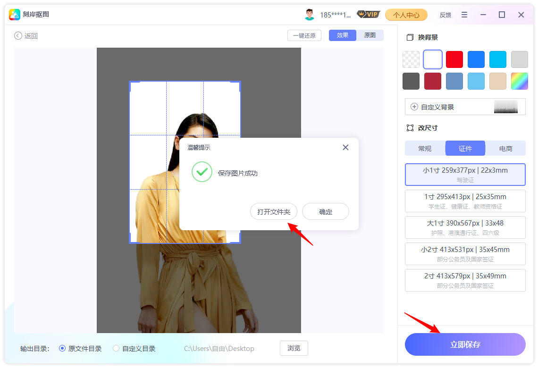Choose the steel blue background swatch
The image size is (538, 368).
click(454, 81)
